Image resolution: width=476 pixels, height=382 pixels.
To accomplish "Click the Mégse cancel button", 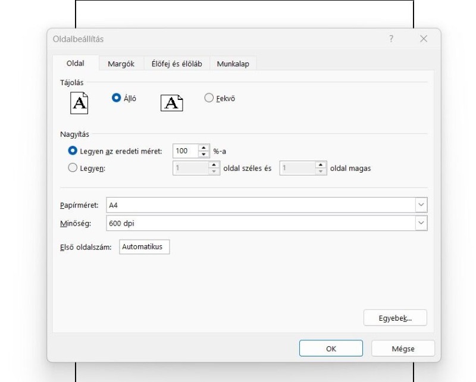I will [x=403, y=348].
